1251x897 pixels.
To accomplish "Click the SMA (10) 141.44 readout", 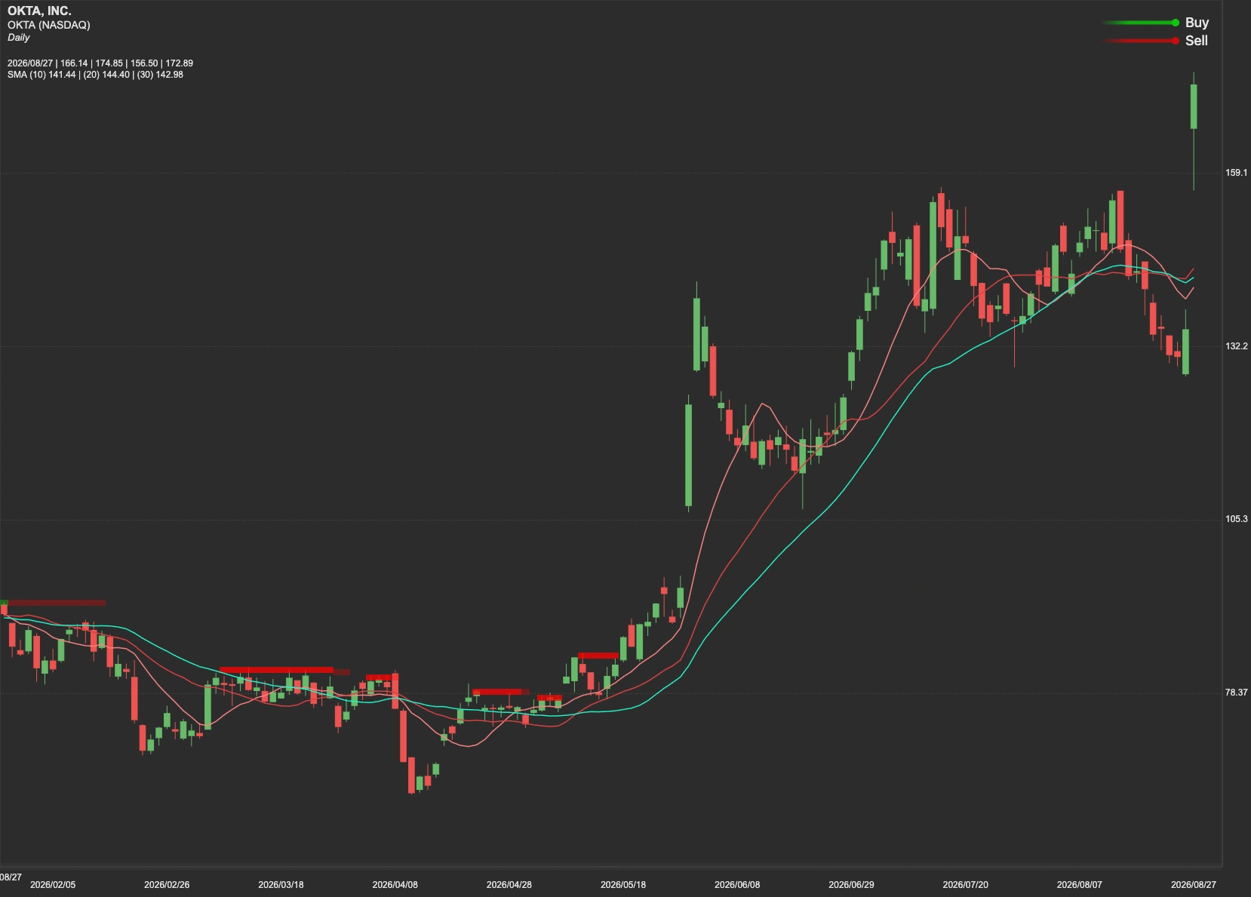I will pyautogui.click(x=41, y=75).
